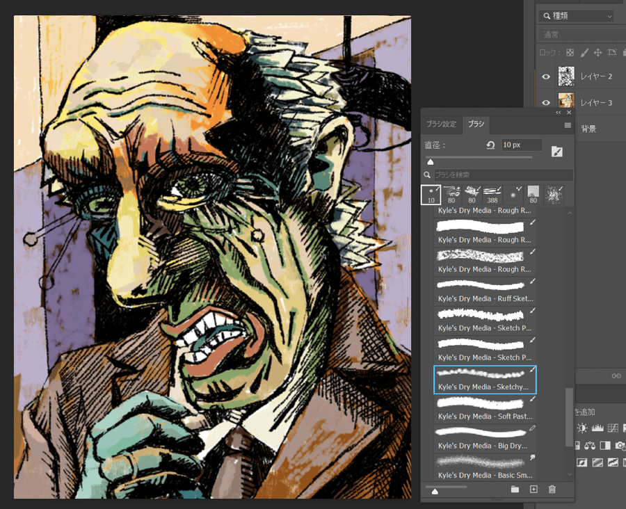Image resolution: width=626 pixels, height=509 pixels.
Task: Choose Kyle's Dry Media - Ruff Sket... brush
Action: [485, 291]
